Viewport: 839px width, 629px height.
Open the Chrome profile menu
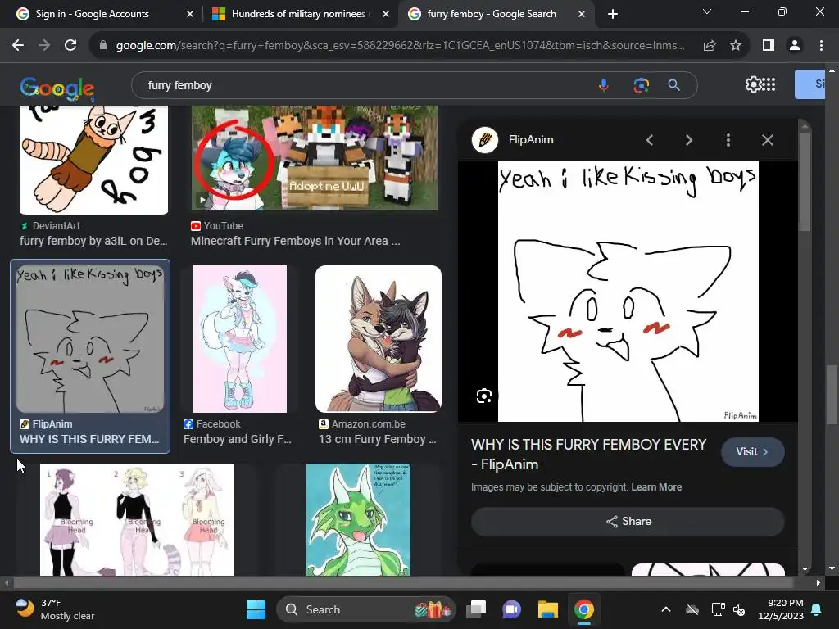coord(795,46)
